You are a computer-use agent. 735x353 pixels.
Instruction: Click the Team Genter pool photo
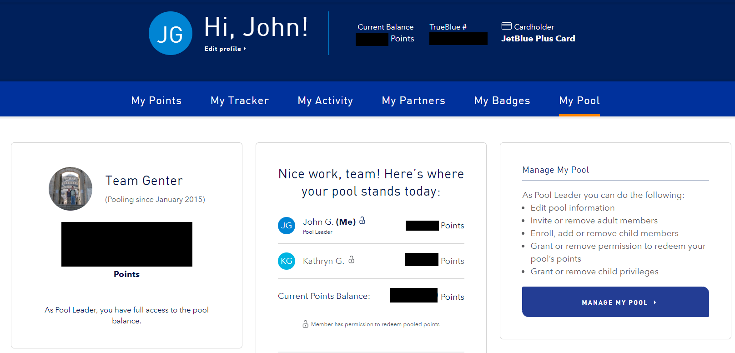[70, 189]
